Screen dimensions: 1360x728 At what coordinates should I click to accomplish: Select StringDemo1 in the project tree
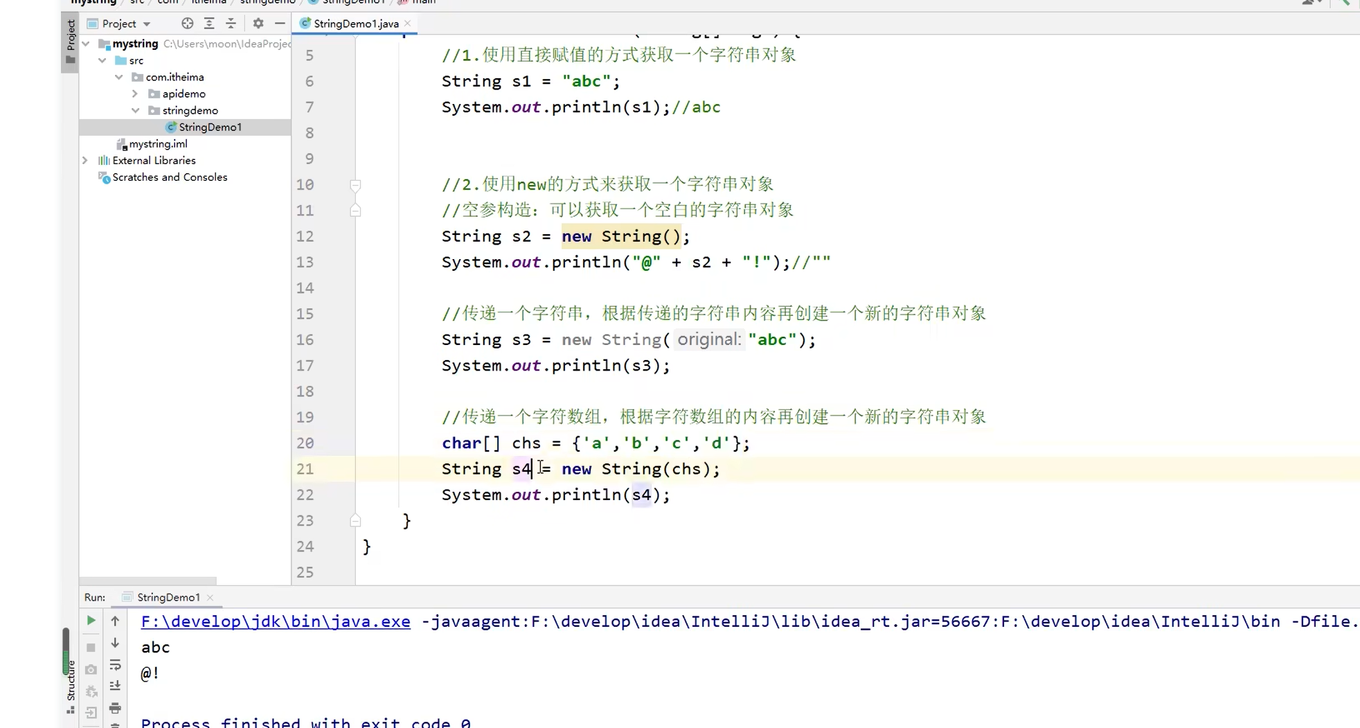coord(209,127)
